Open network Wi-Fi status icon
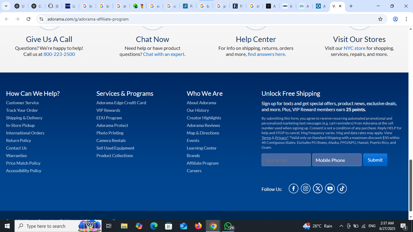The image size is (413, 232). point(363,226)
